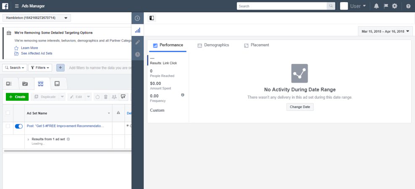Click the audience people toolbar icon
The width and height of the screenshot is (415, 189).
coord(114,97)
